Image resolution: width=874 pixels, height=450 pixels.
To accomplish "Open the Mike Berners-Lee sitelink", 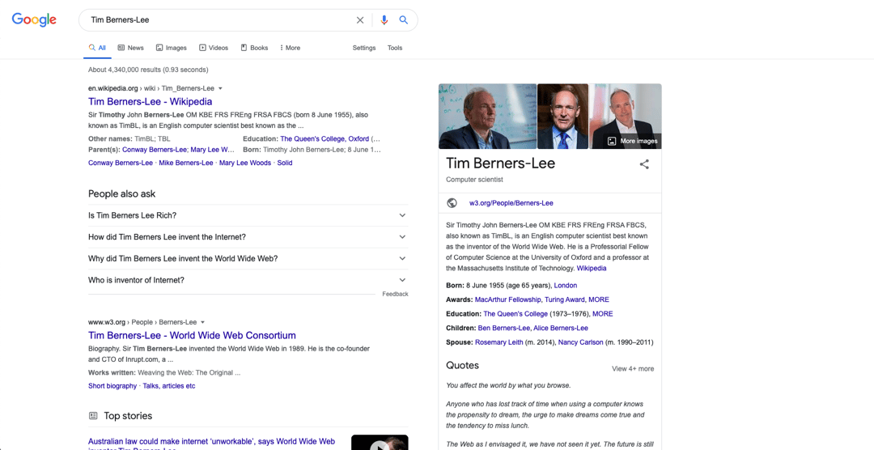I will [185, 163].
